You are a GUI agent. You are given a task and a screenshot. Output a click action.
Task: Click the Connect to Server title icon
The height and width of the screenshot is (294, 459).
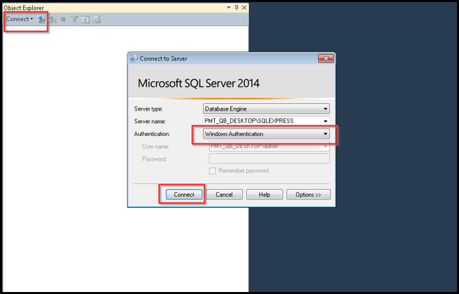point(134,58)
